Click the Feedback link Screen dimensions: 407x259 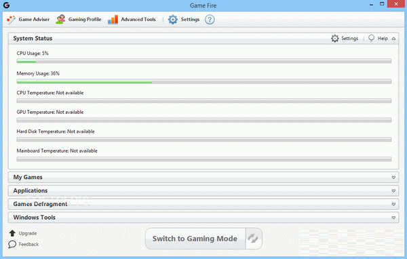(x=28, y=244)
